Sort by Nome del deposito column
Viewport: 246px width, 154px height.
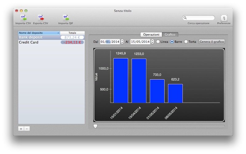(x=39, y=33)
